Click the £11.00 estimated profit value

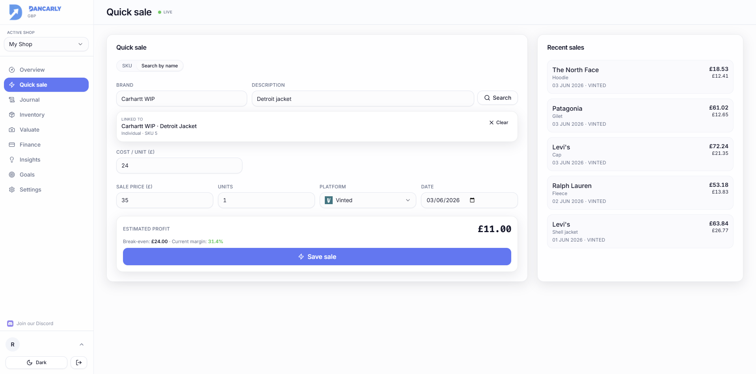pyautogui.click(x=494, y=229)
